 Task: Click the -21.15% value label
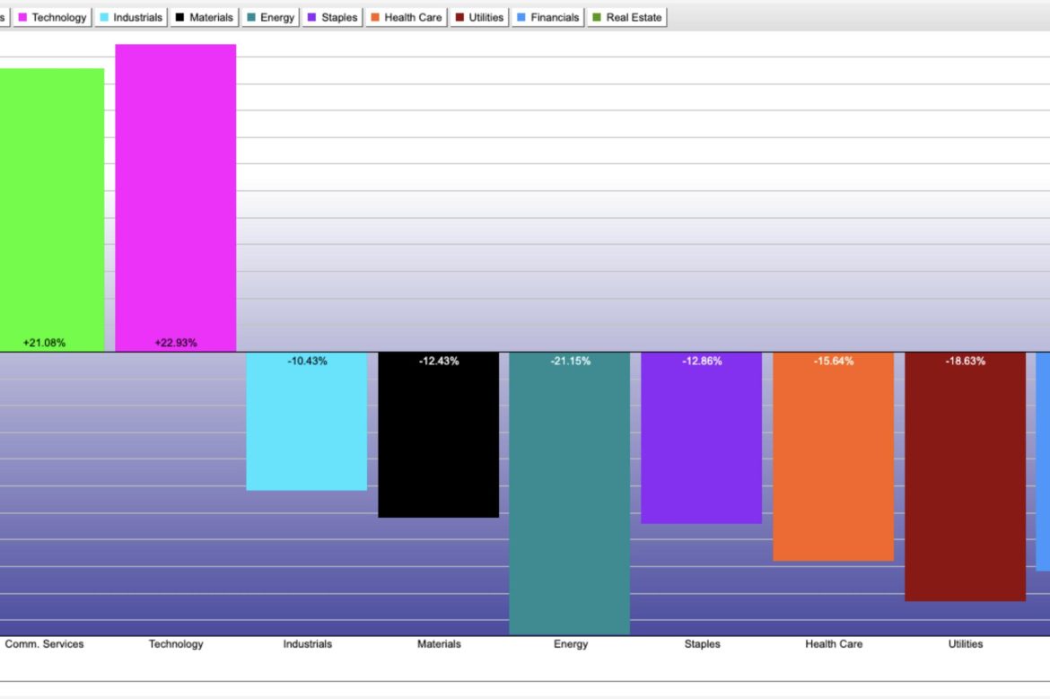coord(571,361)
